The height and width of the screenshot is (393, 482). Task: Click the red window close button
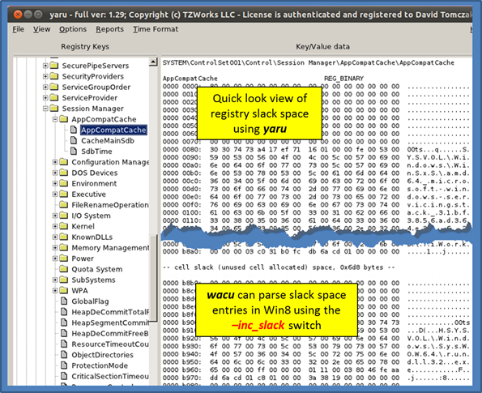[18, 14]
